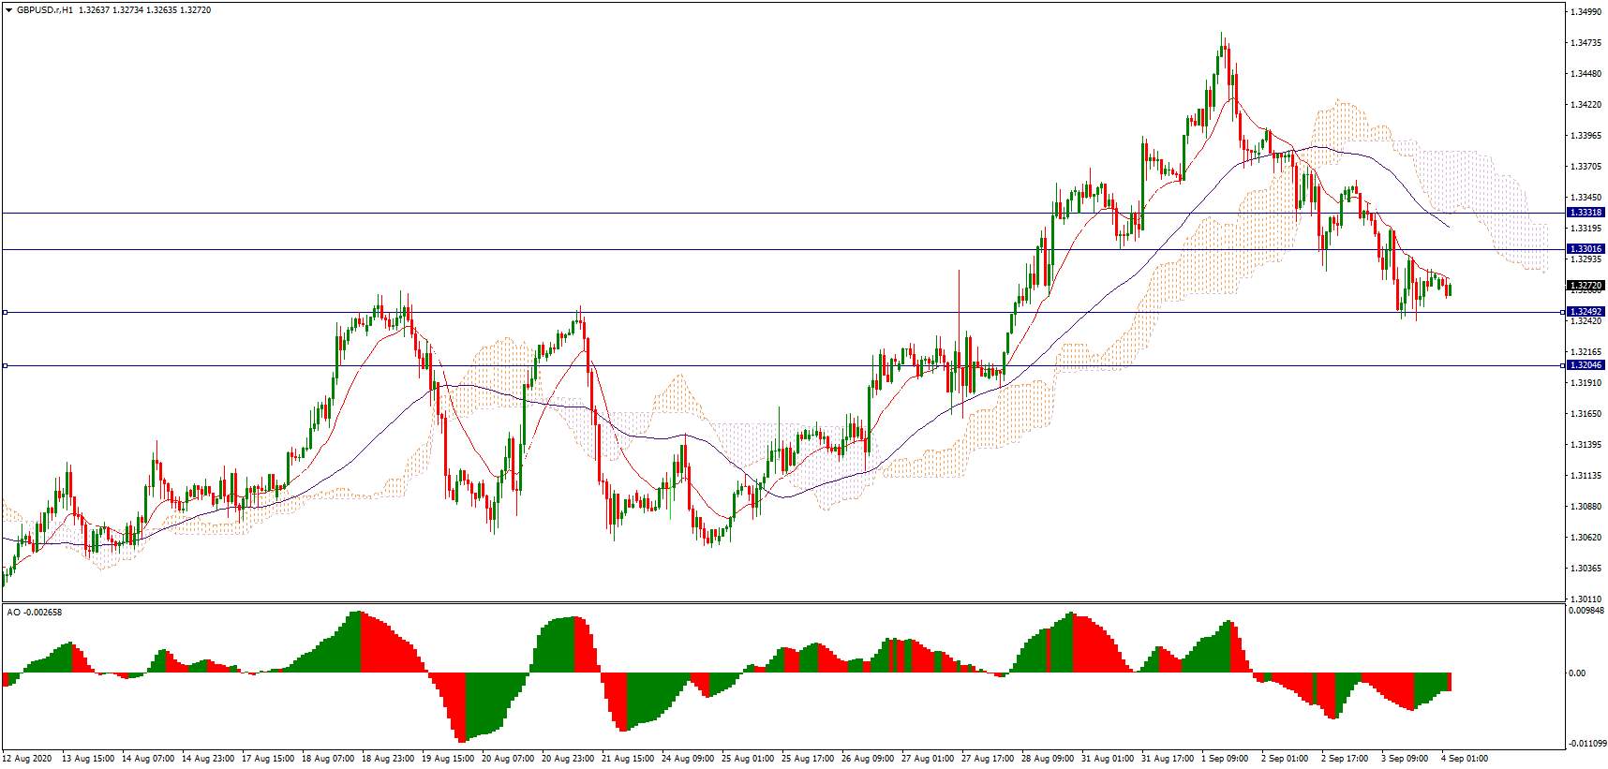Click right anchor handle of 1.32046 line
The image size is (1608, 769).
1562,365
